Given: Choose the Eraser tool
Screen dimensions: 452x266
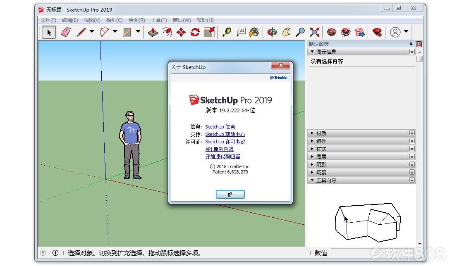Looking at the screenshot, I should click(66, 32).
